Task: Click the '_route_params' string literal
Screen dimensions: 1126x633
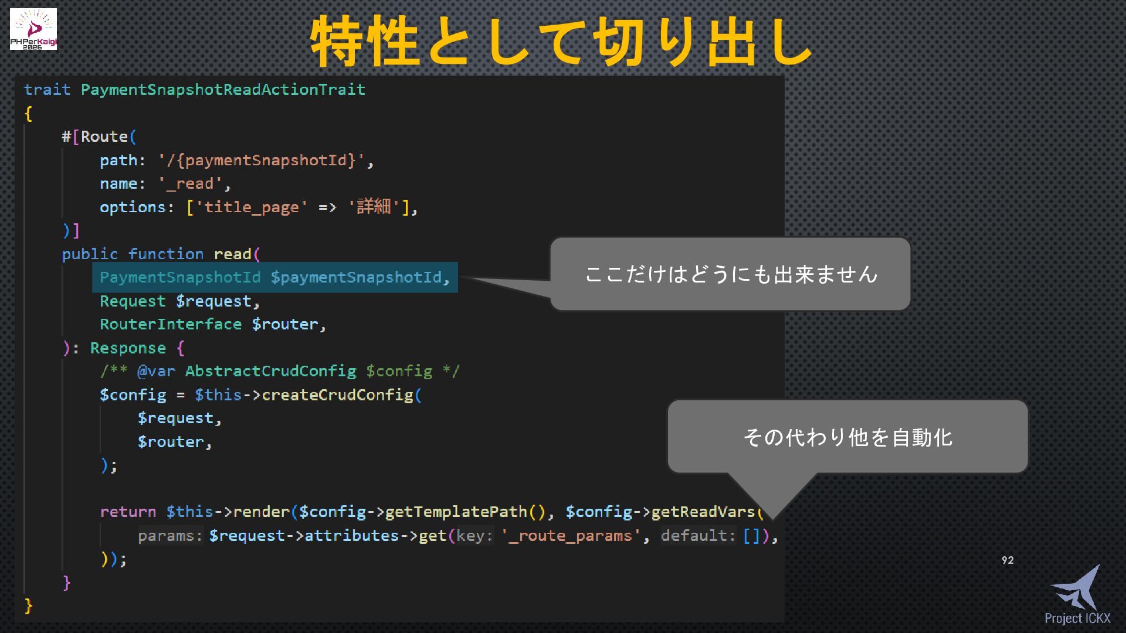Action: tap(570, 536)
